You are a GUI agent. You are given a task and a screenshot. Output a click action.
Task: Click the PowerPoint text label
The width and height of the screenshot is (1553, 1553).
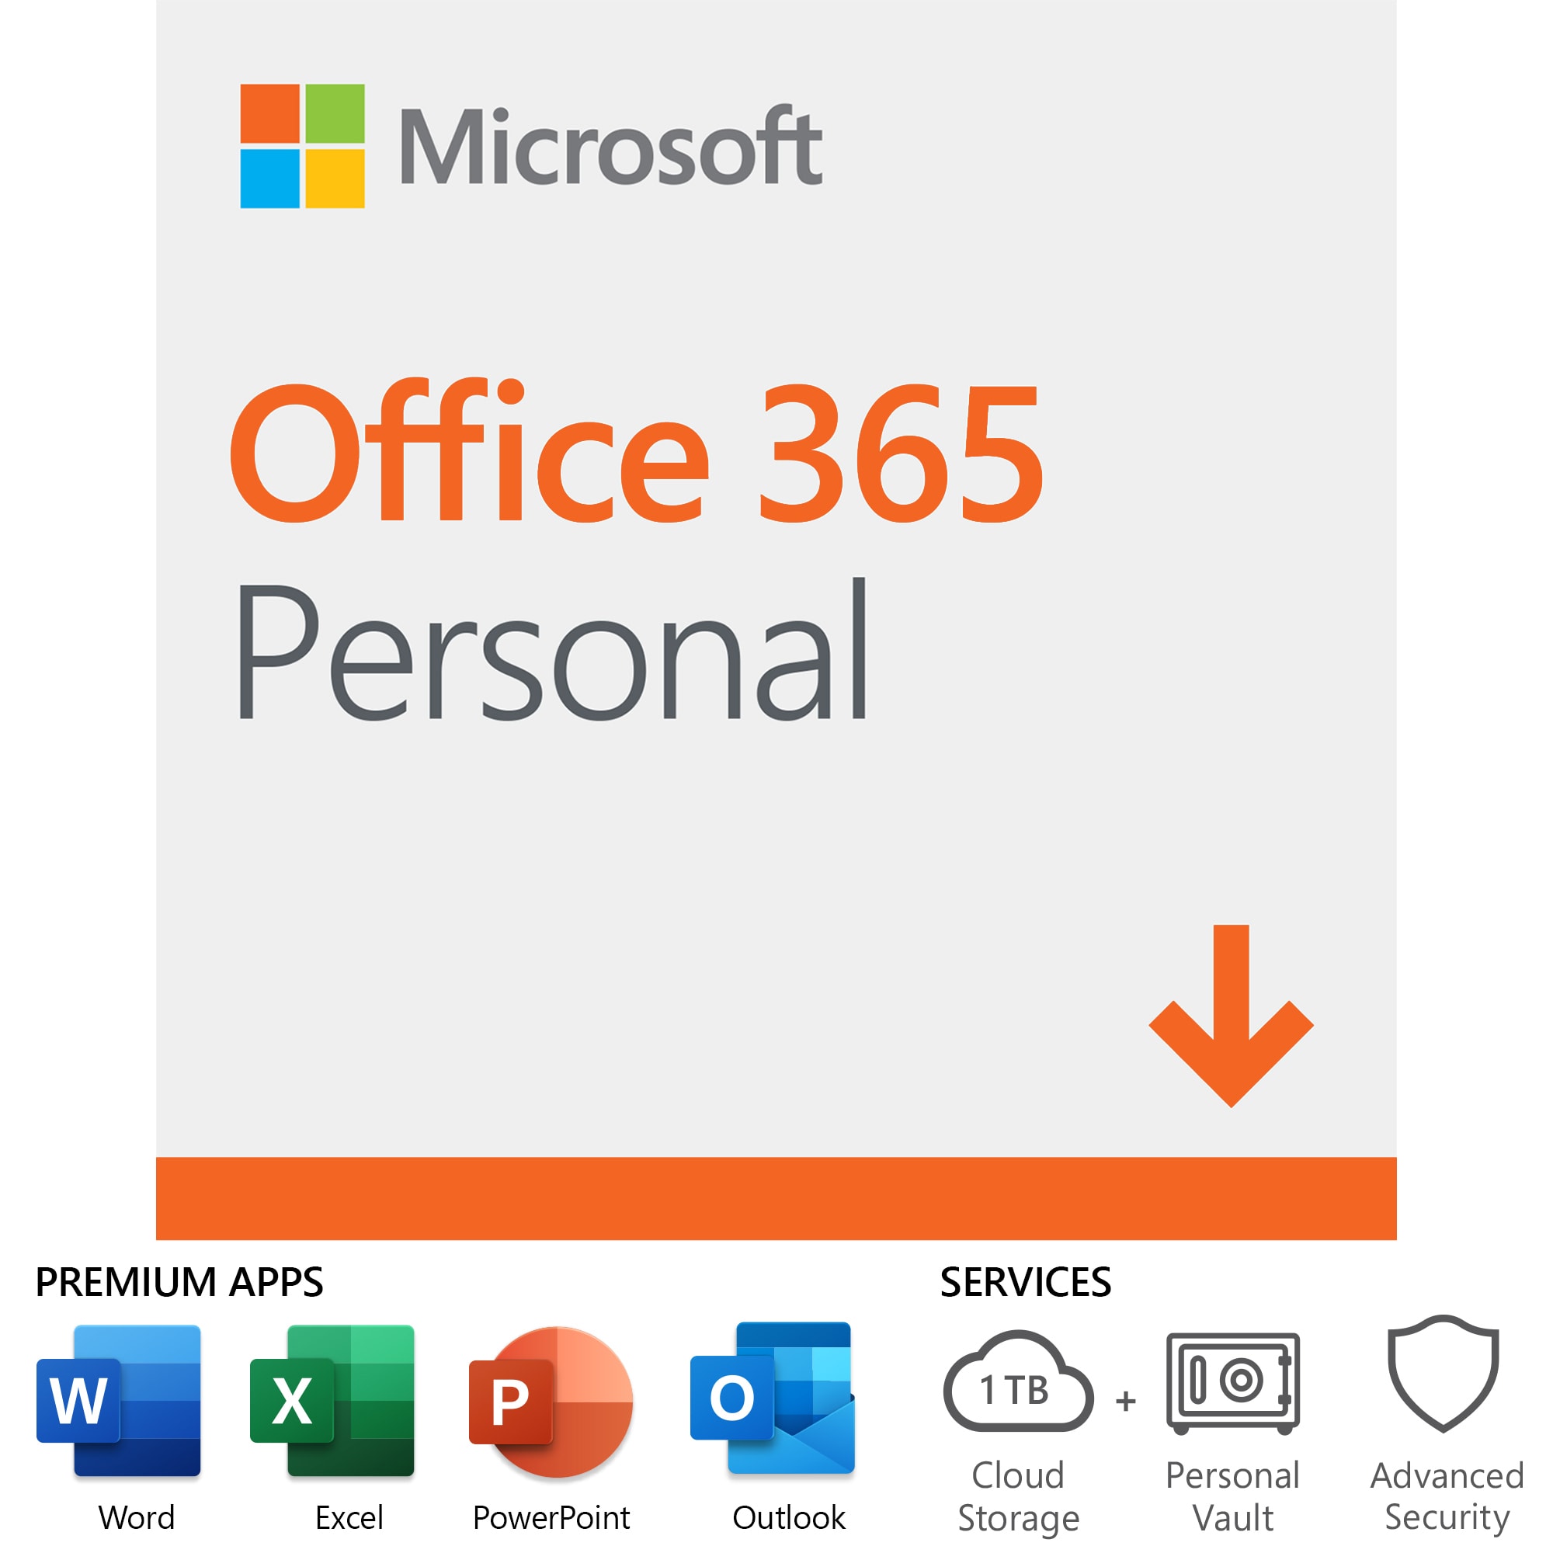click(x=551, y=1517)
